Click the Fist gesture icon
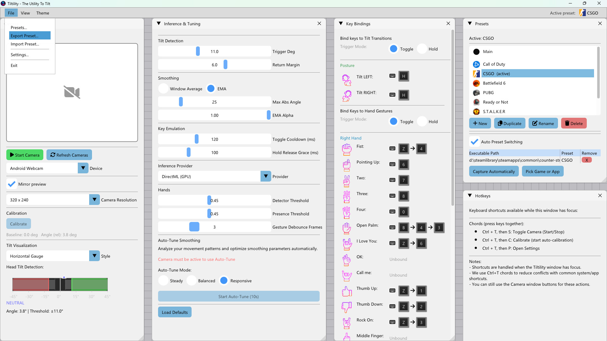The image size is (607, 341). click(x=346, y=149)
